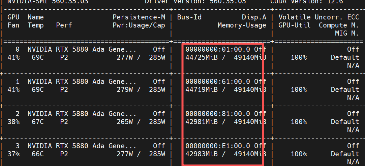Viewport: 365px width, 166px height.
Task: Select bus ID 00000000:E1:00.0
Action: click(218, 146)
